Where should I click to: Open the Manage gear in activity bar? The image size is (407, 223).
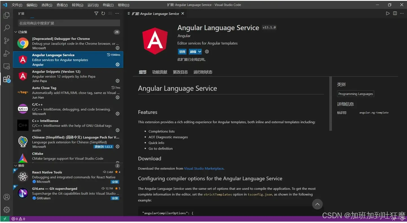point(6,210)
